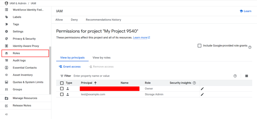Click the Owner role cell
The height and width of the screenshot is (119, 257).
149,89
